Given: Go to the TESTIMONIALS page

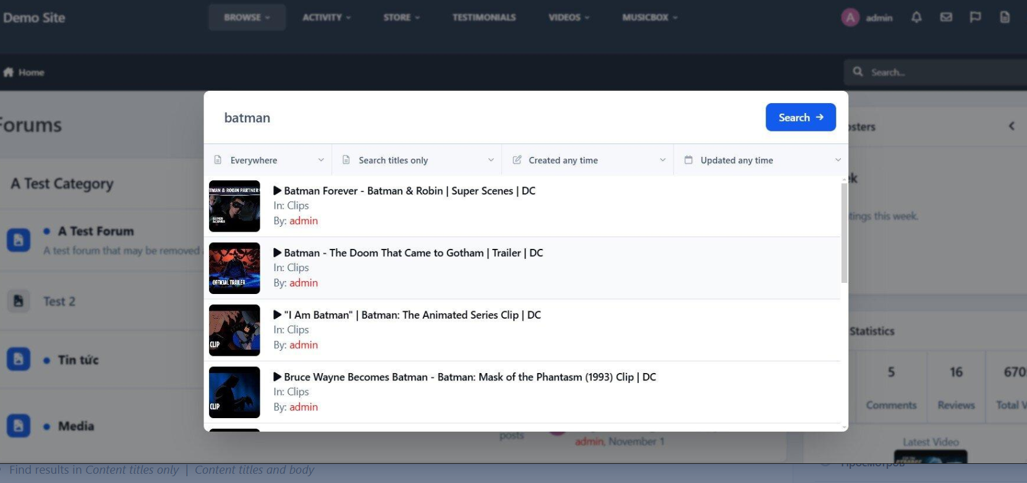Looking at the screenshot, I should pos(484,17).
